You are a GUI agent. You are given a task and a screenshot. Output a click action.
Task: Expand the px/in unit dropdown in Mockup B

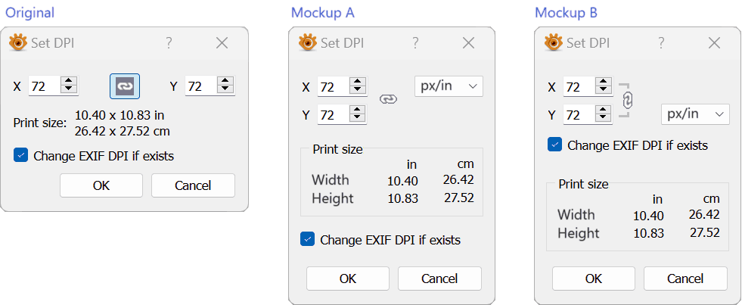pyautogui.click(x=695, y=114)
